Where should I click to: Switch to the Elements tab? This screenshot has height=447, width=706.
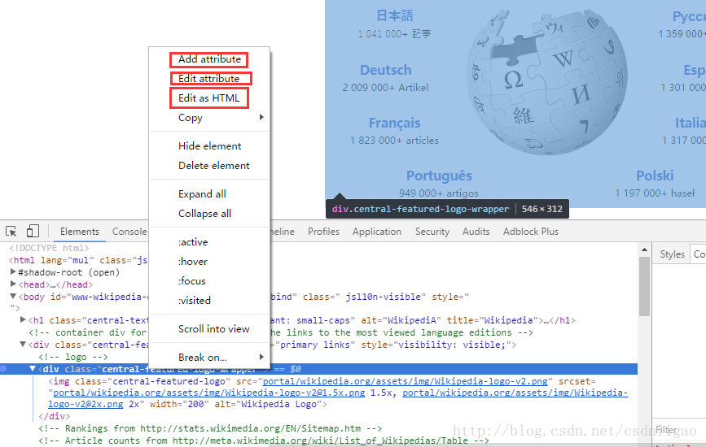click(x=80, y=232)
